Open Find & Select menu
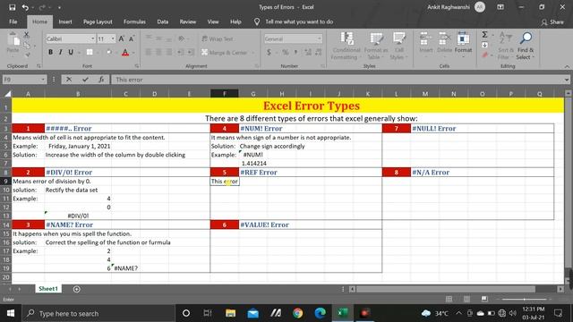Viewport: 573px width, 322px height. (526, 46)
